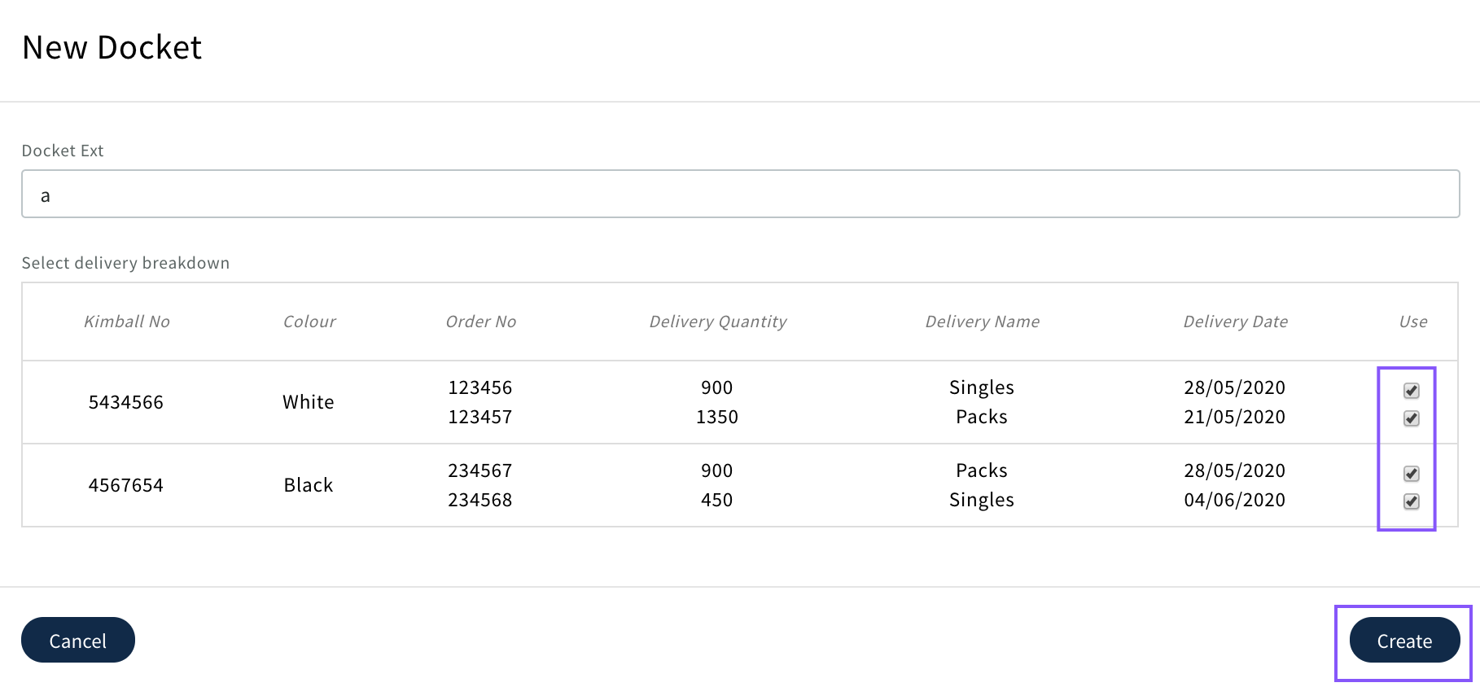This screenshot has height=687, width=1480.
Task: Select Kimball number 5434566 cell
Action: point(126,402)
